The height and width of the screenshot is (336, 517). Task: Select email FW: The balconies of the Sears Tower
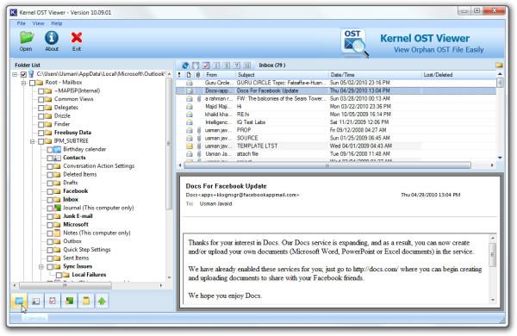point(336,98)
